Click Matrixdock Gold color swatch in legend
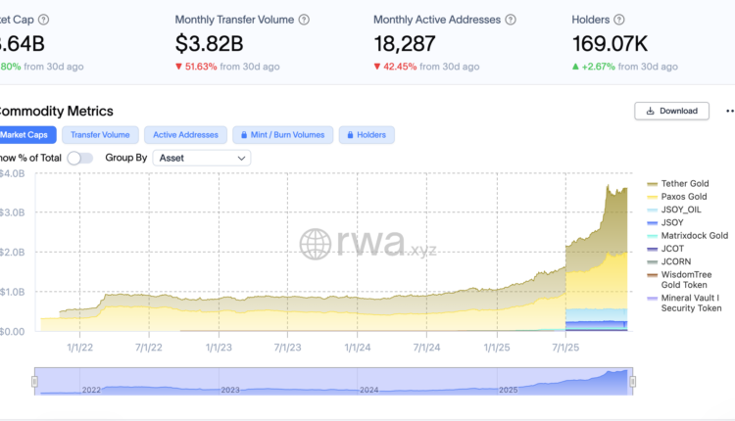Image resolution: width=735 pixels, height=421 pixels. [x=652, y=236]
